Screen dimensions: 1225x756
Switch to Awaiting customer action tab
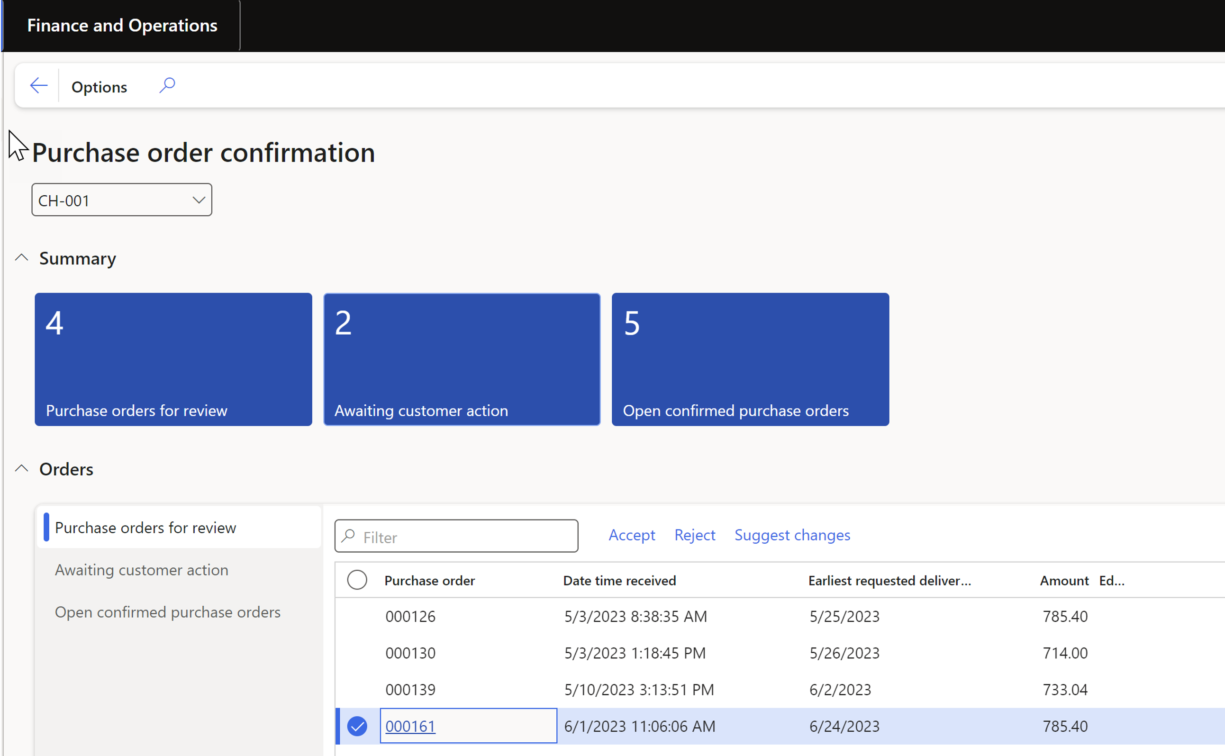click(x=141, y=570)
